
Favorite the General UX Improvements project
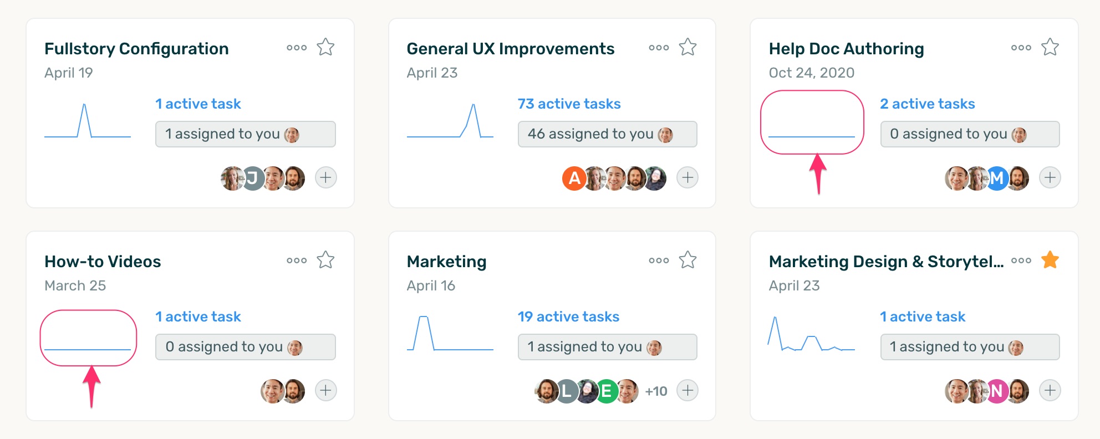pyautogui.click(x=687, y=47)
